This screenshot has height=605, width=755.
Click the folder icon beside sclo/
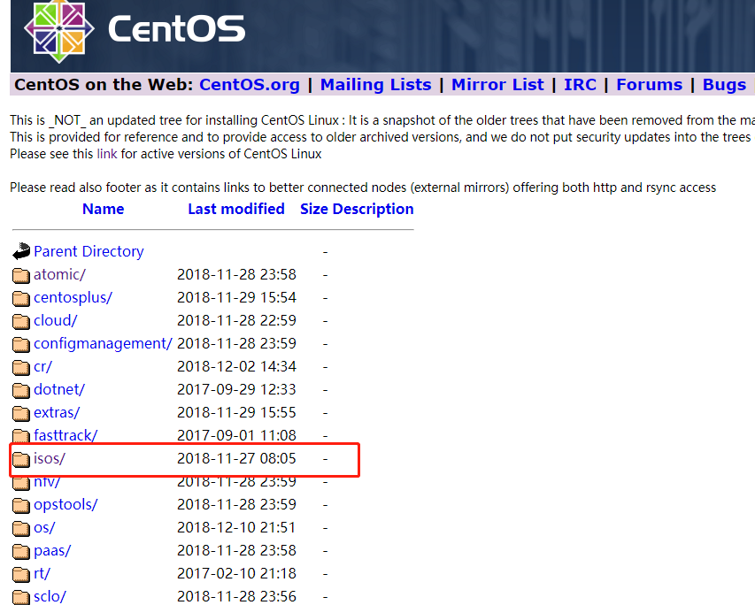[x=21, y=597]
